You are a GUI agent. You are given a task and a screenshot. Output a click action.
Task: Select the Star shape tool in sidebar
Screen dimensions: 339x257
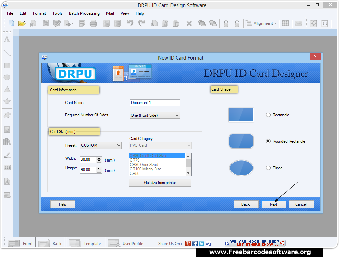[x=7, y=101]
